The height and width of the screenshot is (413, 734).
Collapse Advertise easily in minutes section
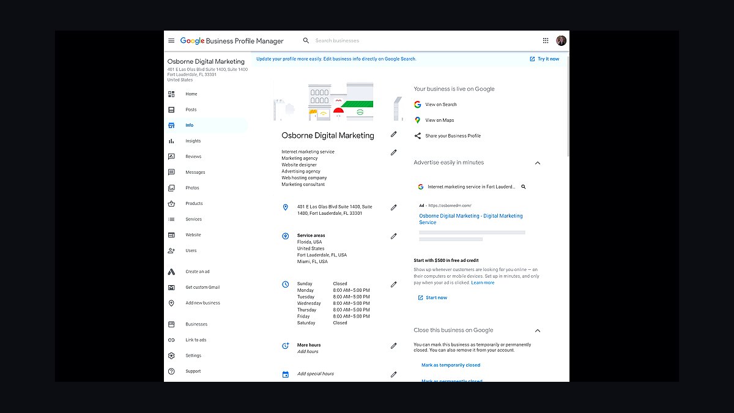(x=537, y=163)
